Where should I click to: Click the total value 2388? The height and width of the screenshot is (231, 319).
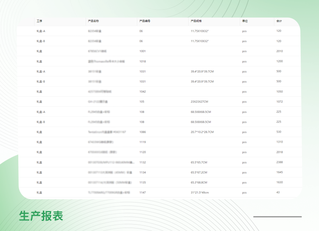pyautogui.click(x=279, y=162)
